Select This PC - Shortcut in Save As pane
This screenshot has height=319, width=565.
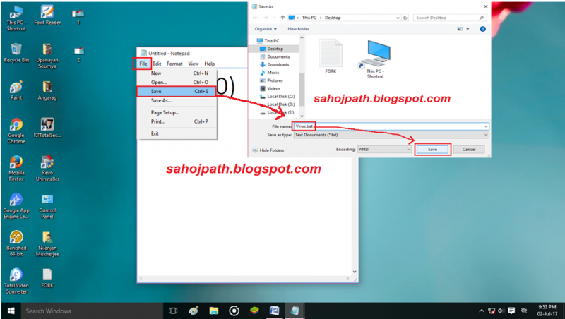point(375,59)
